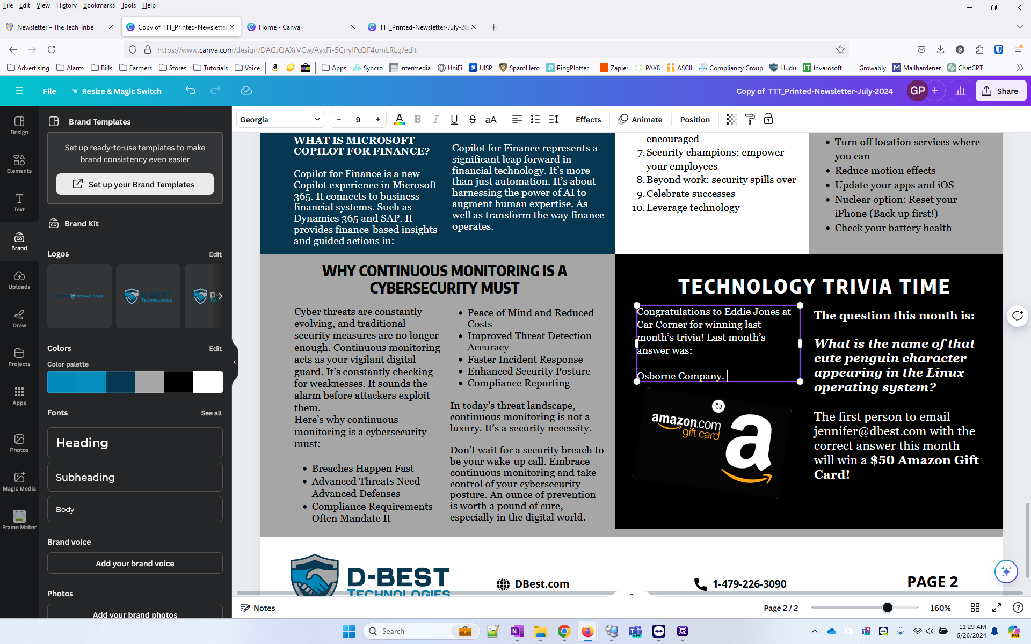Open the Uploads panel
Image resolution: width=1031 pixels, height=644 pixels.
(x=19, y=280)
